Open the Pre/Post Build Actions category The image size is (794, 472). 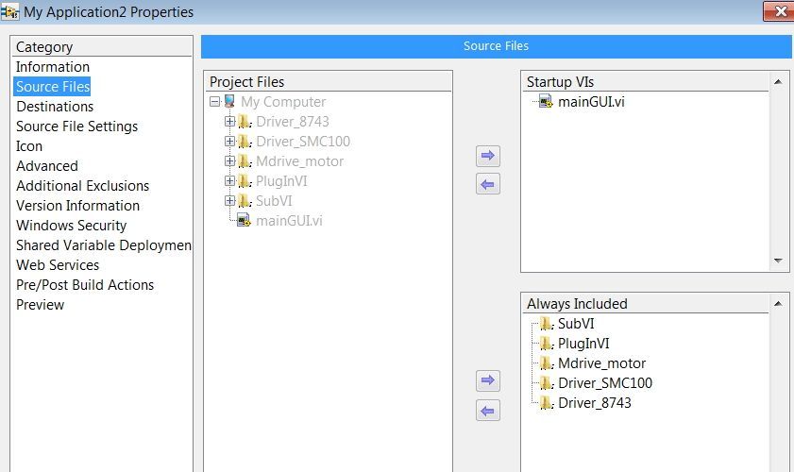[85, 285]
